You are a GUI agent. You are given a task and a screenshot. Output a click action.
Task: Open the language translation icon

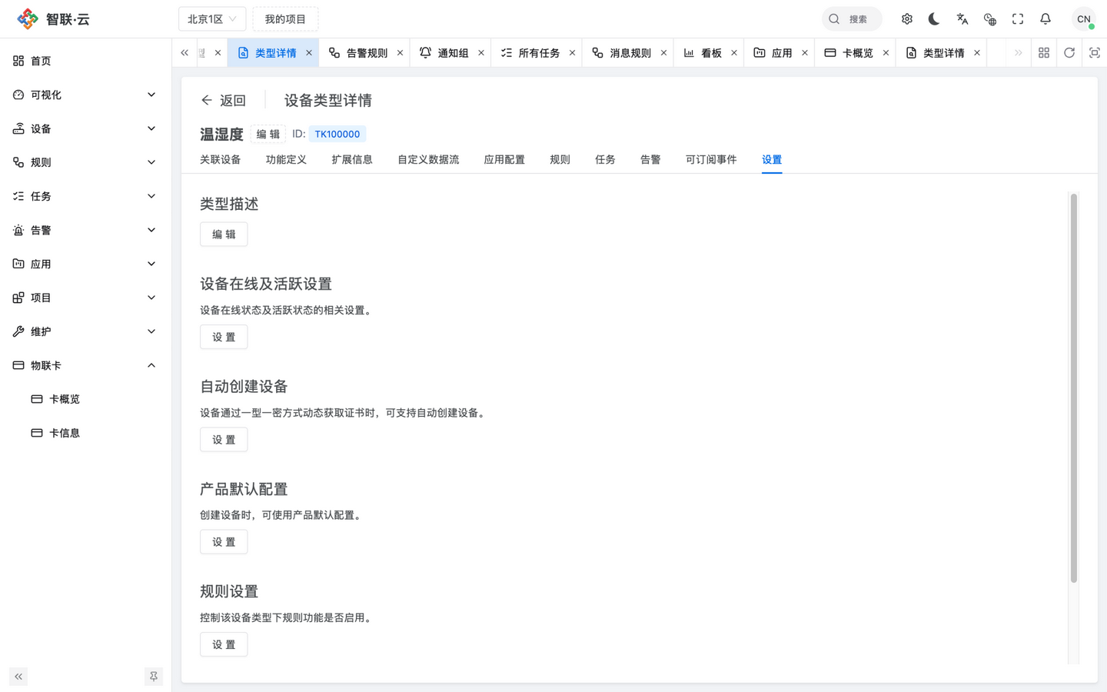pos(962,19)
